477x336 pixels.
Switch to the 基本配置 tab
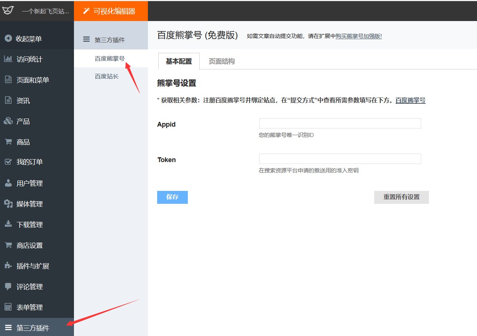point(179,61)
